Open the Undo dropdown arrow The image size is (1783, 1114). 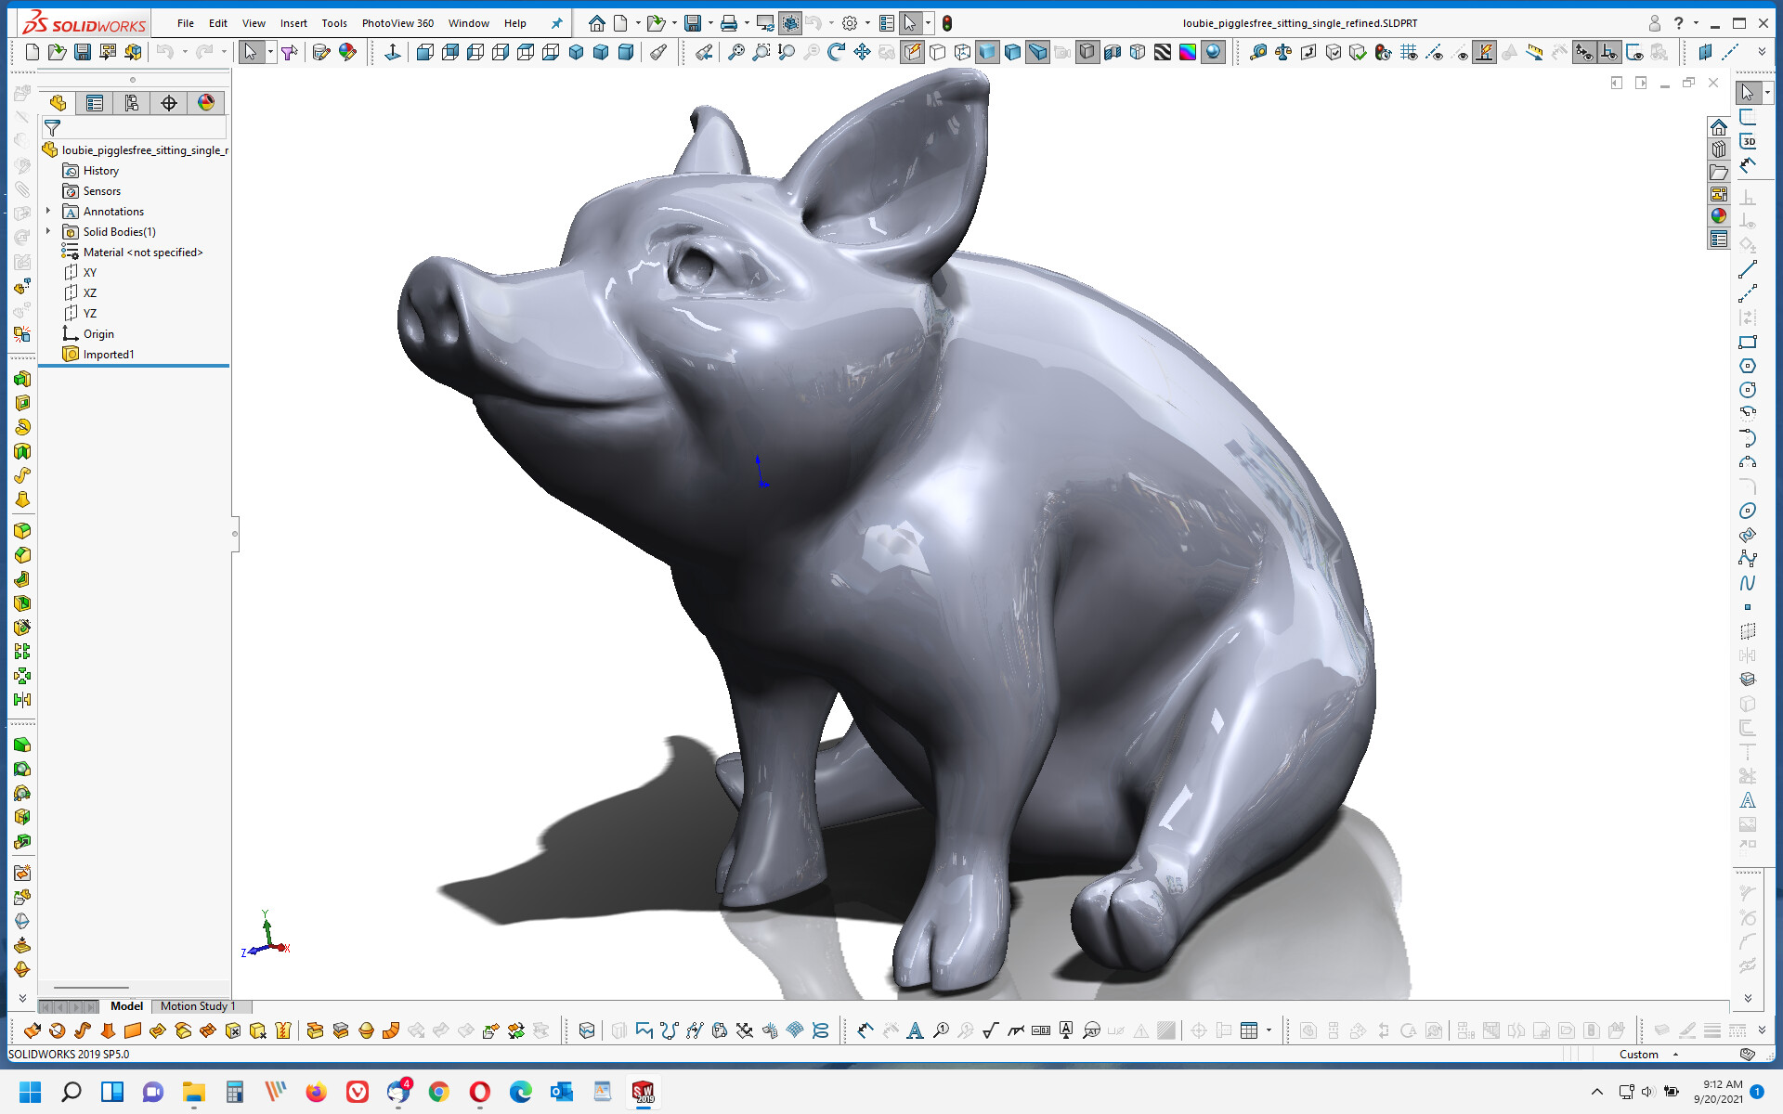185,52
